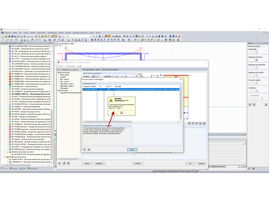
Task: Select the Pilar - parte 1 item
Action: [65, 79]
